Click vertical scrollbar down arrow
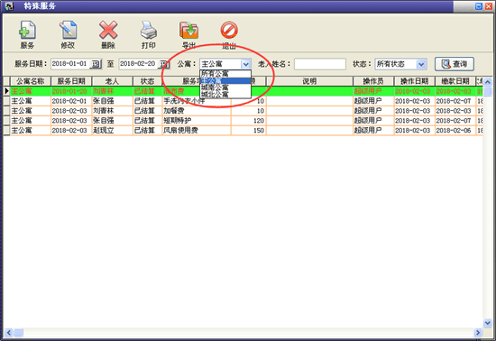This screenshot has width=496, height=341. click(x=488, y=323)
